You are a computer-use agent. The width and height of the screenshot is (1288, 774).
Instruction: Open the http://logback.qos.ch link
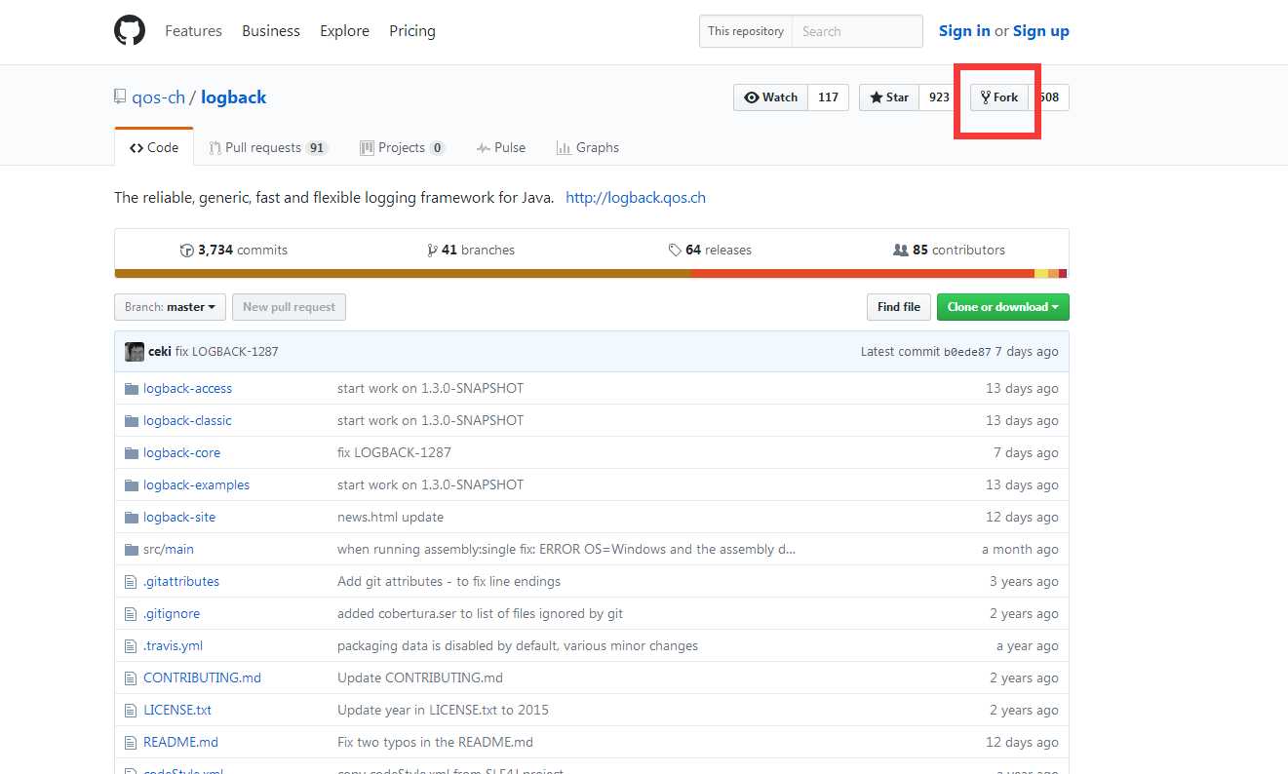point(636,198)
